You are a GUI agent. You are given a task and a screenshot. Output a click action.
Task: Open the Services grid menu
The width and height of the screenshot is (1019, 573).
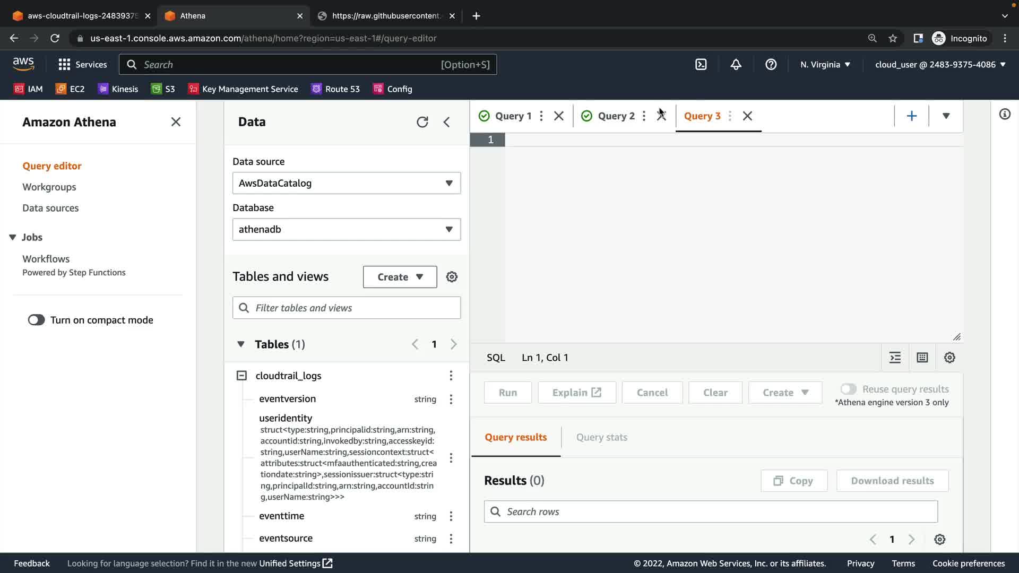pyautogui.click(x=64, y=65)
